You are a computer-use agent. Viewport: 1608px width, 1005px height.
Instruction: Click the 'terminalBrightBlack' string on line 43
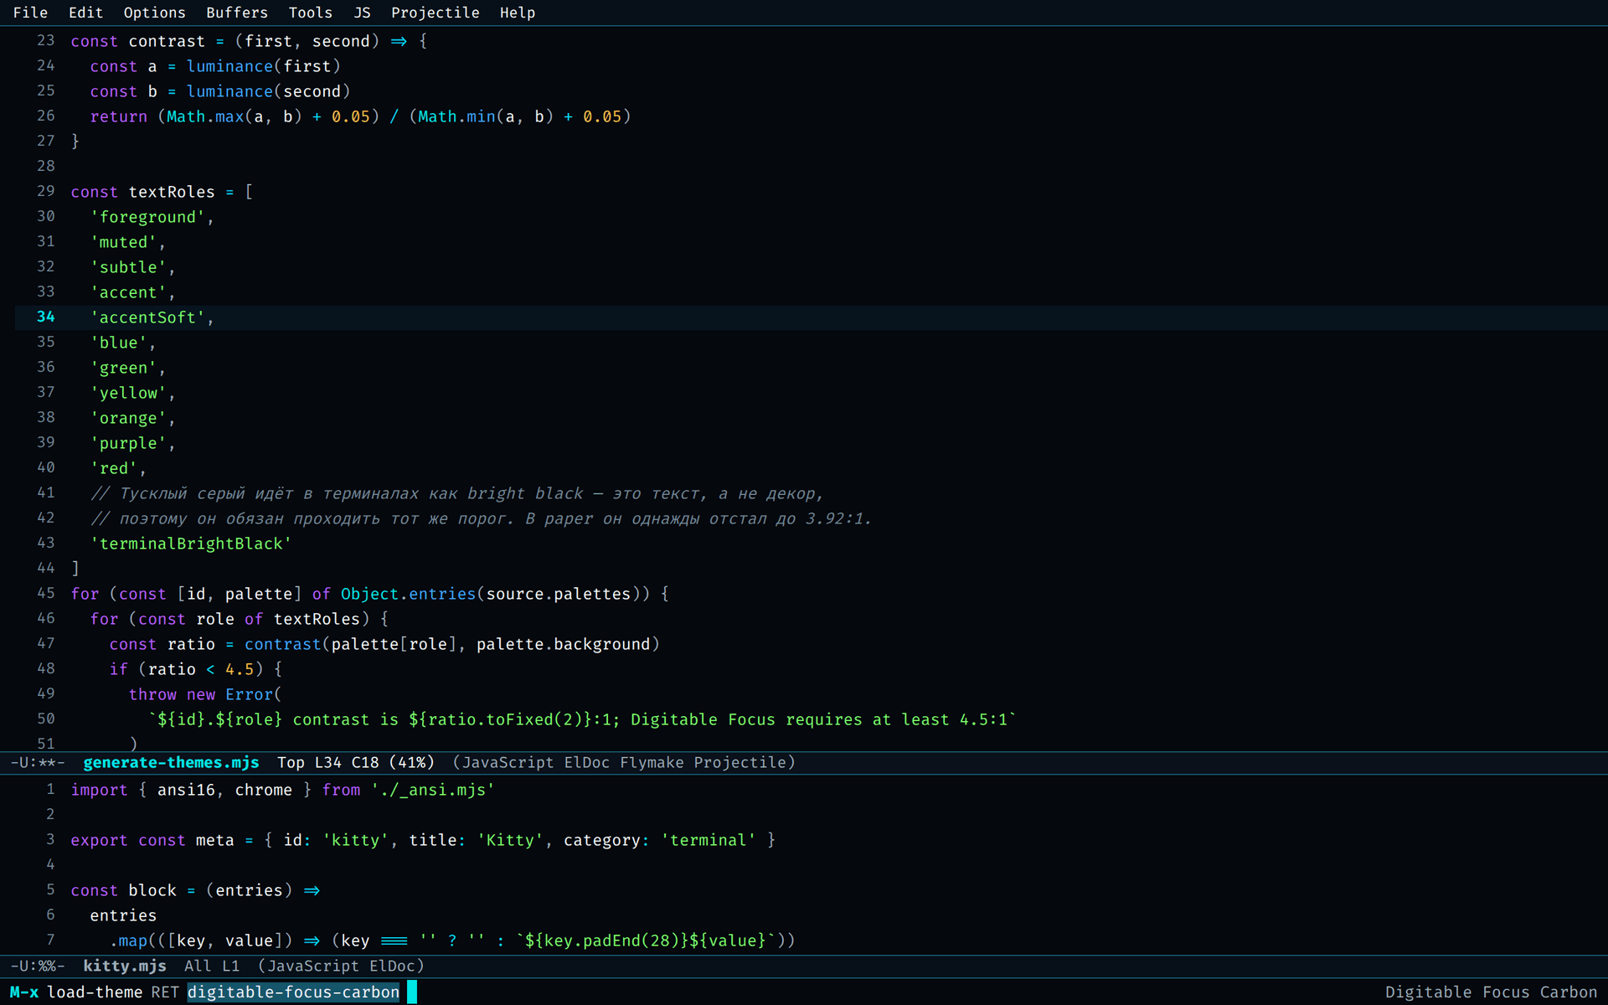click(x=191, y=544)
